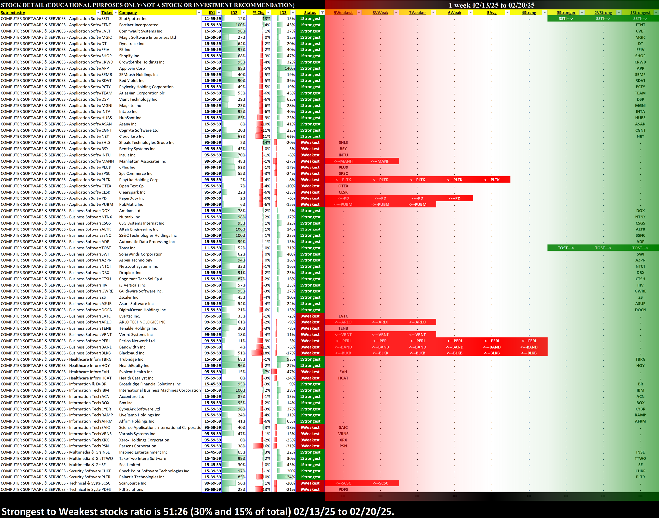659x518 pixels.
Task: Open the ID2 column filter dropdown
Action: tap(244, 13)
